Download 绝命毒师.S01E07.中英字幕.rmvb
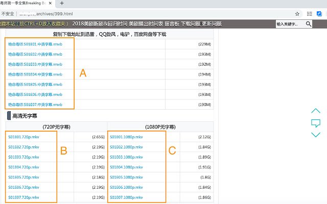This screenshot has height=204, width=327. 35,105
